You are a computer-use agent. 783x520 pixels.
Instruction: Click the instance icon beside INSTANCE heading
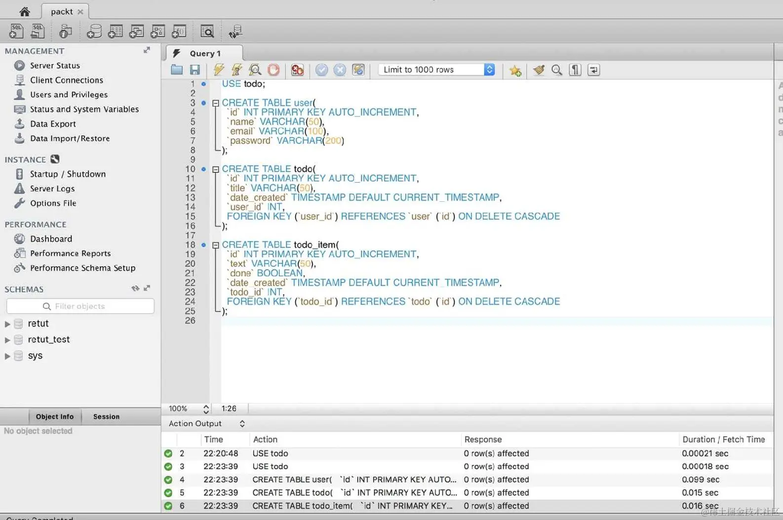click(x=55, y=159)
